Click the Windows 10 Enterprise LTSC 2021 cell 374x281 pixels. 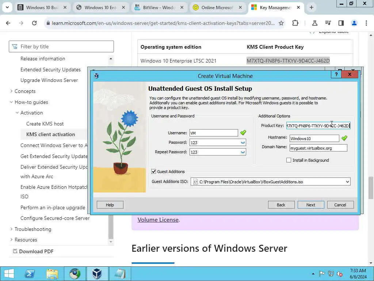(x=178, y=61)
